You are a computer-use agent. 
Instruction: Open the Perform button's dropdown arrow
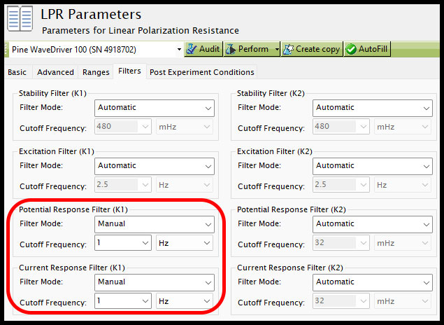pos(277,49)
